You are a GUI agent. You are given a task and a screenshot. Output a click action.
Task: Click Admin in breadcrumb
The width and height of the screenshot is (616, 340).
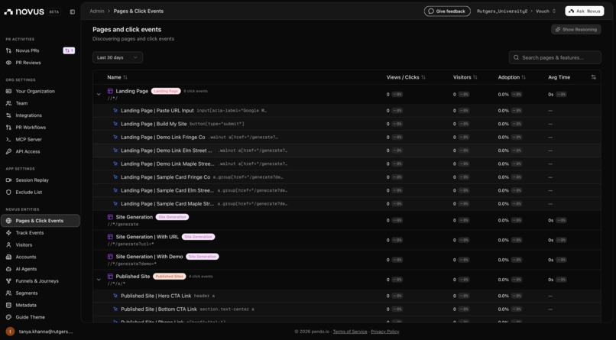pyautogui.click(x=96, y=11)
